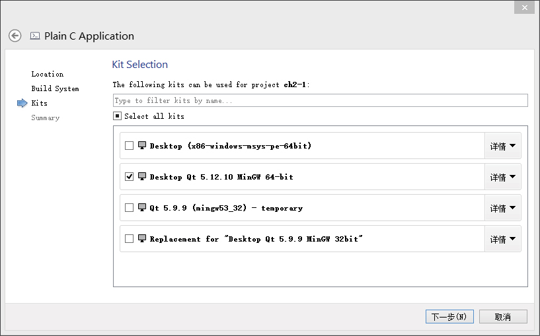540x336 pixels.
Task: Select the Location wizard step
Action: [x=48, y=74]
